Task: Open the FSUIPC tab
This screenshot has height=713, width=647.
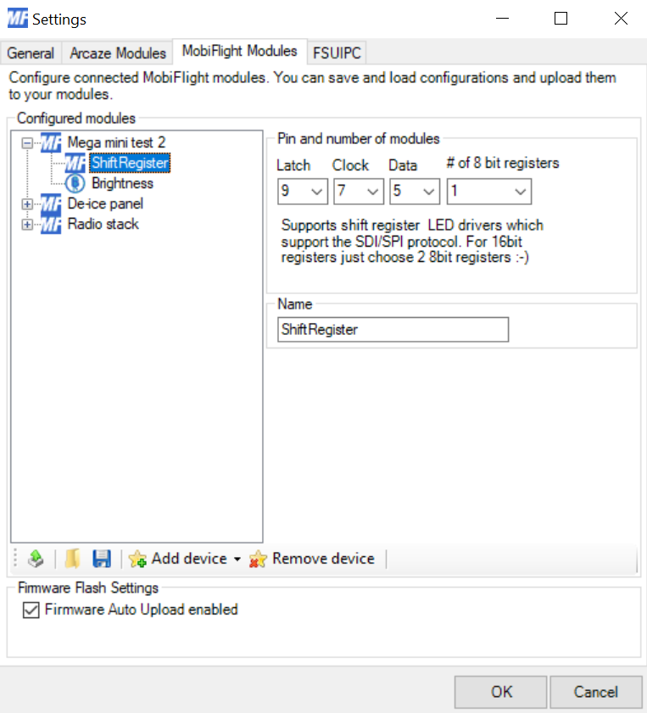Action: pyautogui.click(x=337, y=53)
